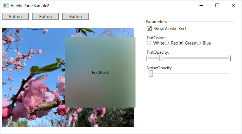Click the third Button next to the other two
This screenshot has height=134, width=242.
tap(75, 16)
